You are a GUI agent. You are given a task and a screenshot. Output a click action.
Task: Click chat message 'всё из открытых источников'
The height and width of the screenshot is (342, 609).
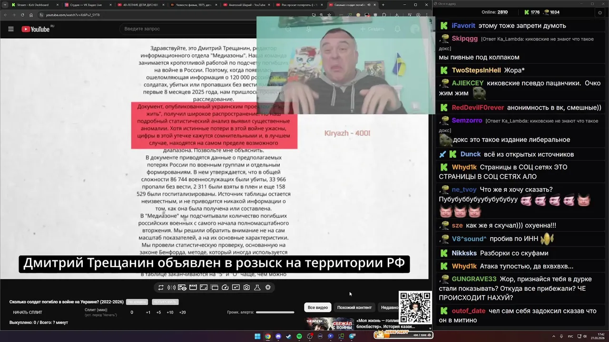pos(529,154)
